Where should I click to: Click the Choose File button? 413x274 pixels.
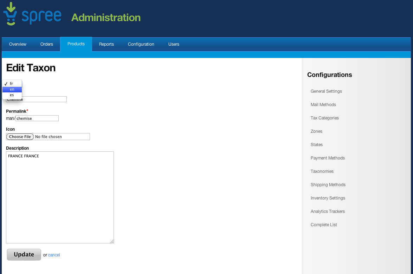tap(20, 137)
